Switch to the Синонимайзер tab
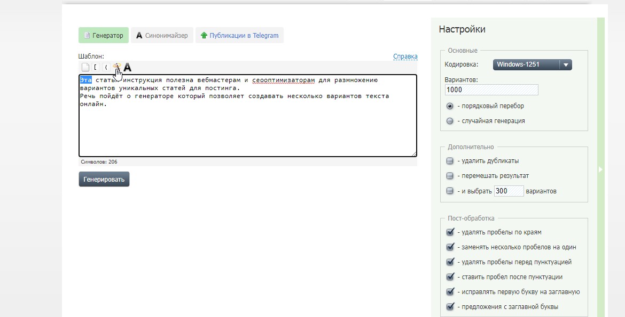Viewport: 625px width, 317px height. 162,36
